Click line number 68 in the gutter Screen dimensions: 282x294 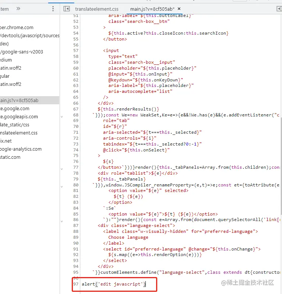click(76, 115)
